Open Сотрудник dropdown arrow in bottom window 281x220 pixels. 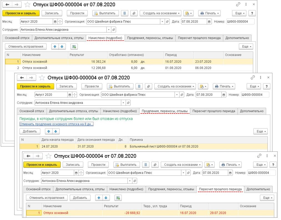click(130, 181)
